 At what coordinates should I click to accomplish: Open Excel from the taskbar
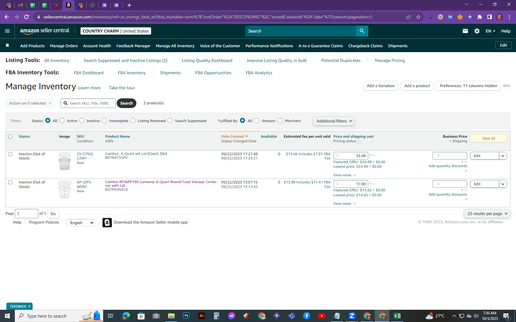point(397,316)
